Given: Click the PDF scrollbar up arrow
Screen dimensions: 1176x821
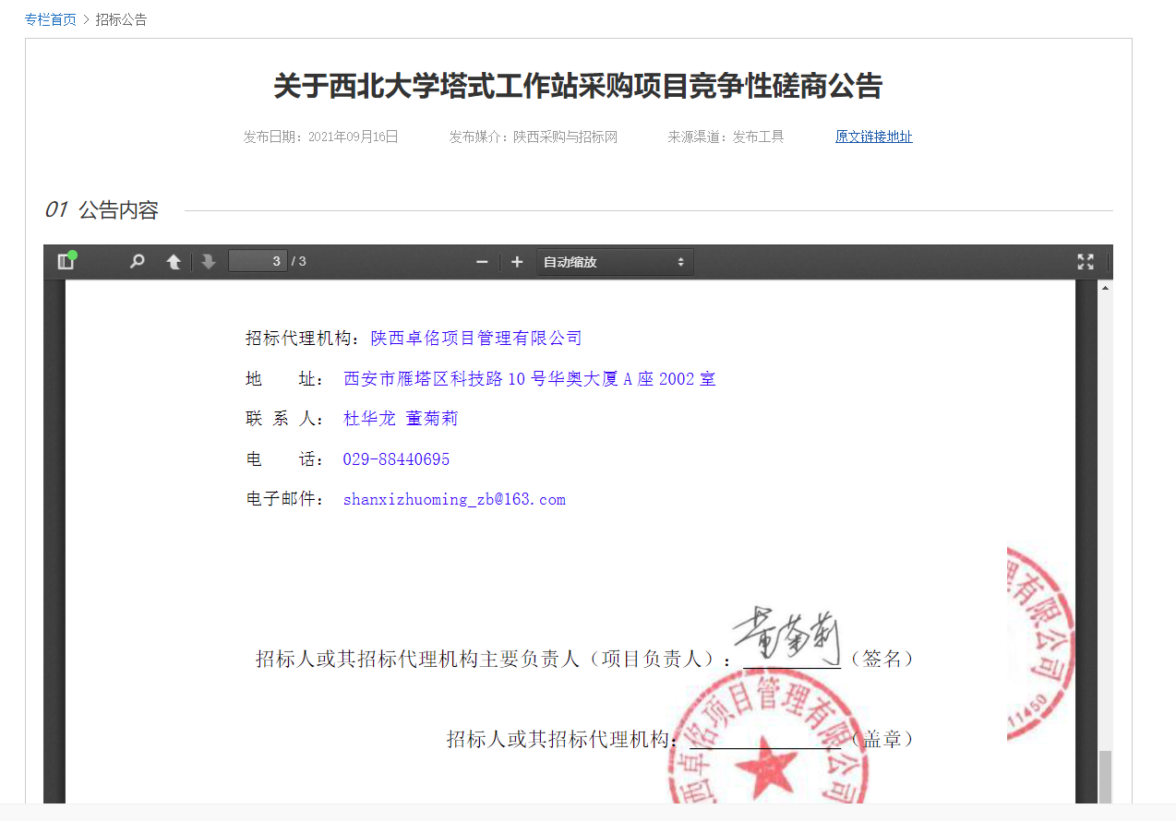Looking at the screenshot, I should click(1105, 288).
